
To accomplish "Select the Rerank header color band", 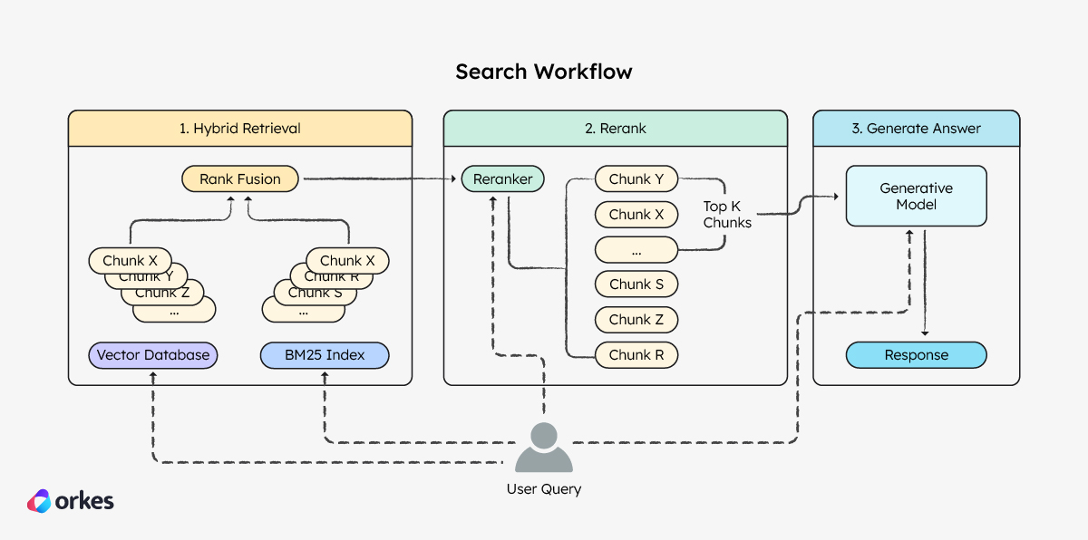I will tap(616, 128).
